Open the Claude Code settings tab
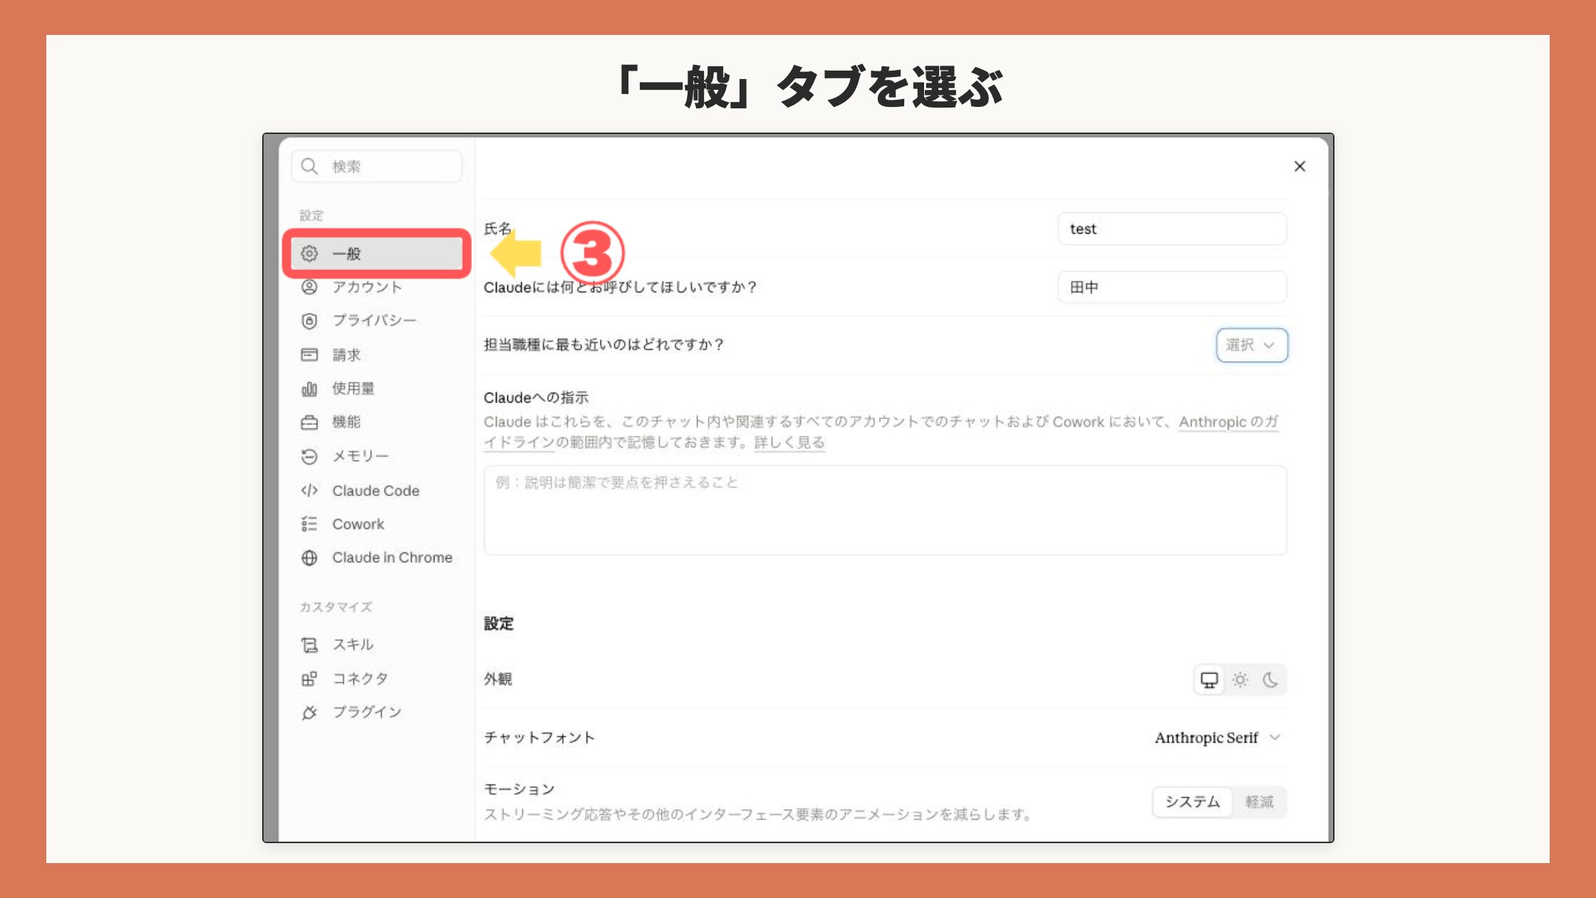The width and height of the screenshot is (1596, 898). pyautogui.click(x=377, y=490)
